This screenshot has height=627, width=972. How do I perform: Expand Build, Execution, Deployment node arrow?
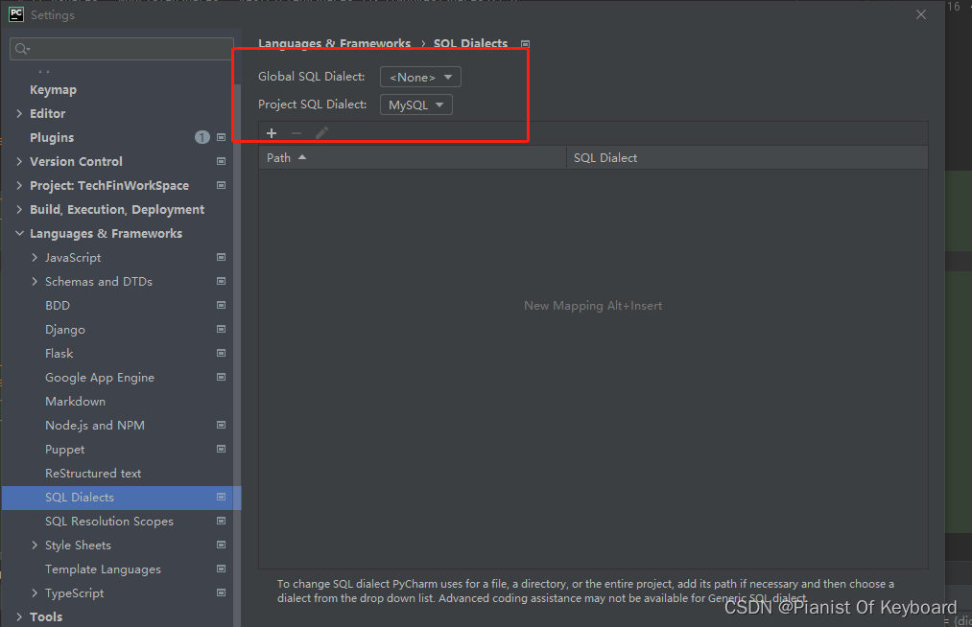point(19,209)
